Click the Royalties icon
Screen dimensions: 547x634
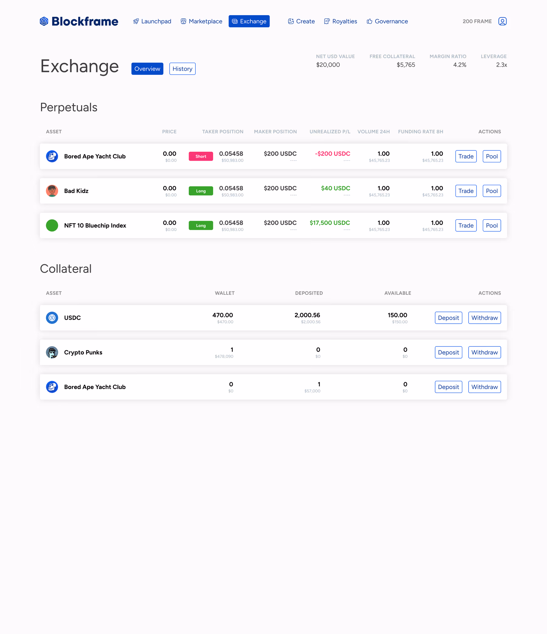coord(327,21)
